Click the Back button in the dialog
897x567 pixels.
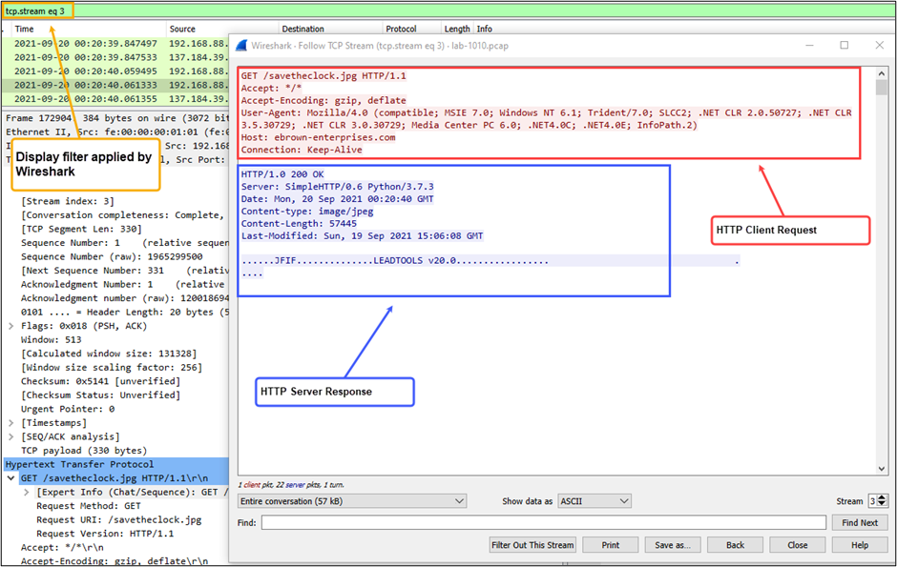coord(735,545)
